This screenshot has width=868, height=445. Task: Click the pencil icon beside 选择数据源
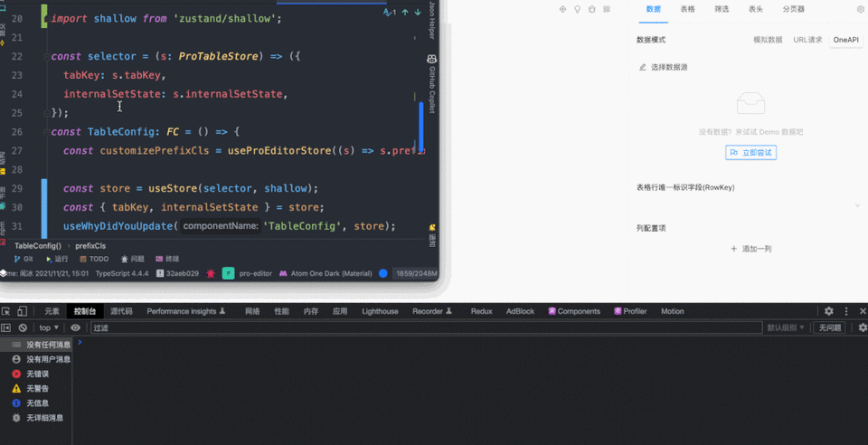coord(643,68)
